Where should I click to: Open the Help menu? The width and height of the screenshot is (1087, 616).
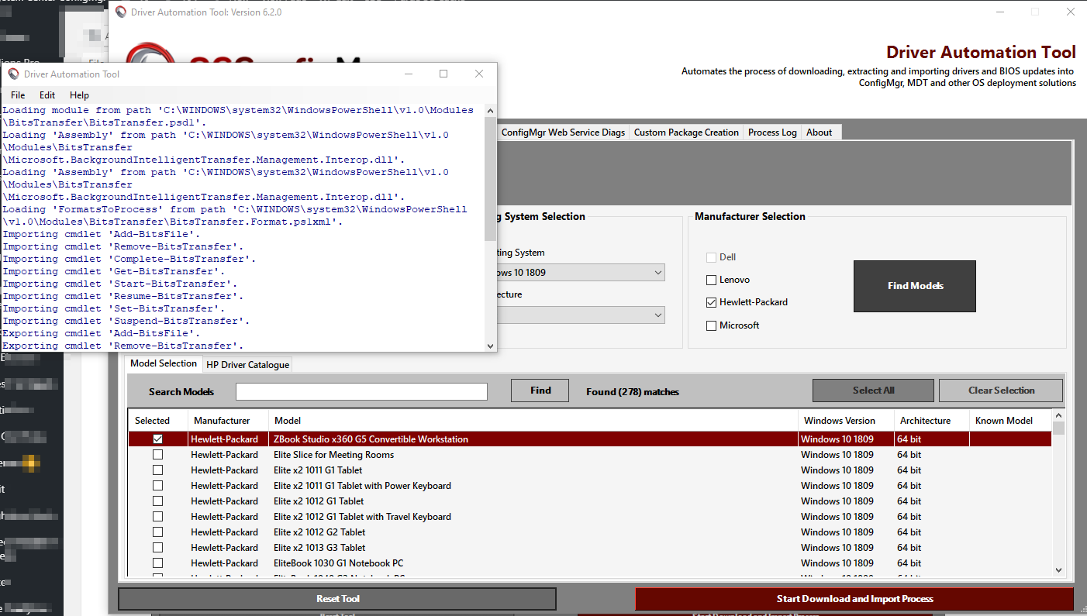[x=79, y=95]
